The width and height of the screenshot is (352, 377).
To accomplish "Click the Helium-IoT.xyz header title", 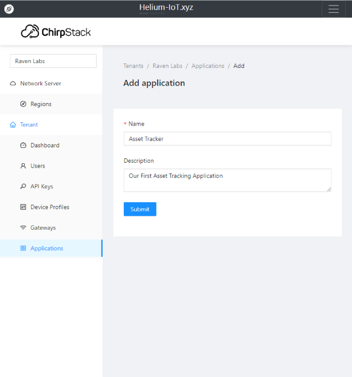I will (166, 7).
